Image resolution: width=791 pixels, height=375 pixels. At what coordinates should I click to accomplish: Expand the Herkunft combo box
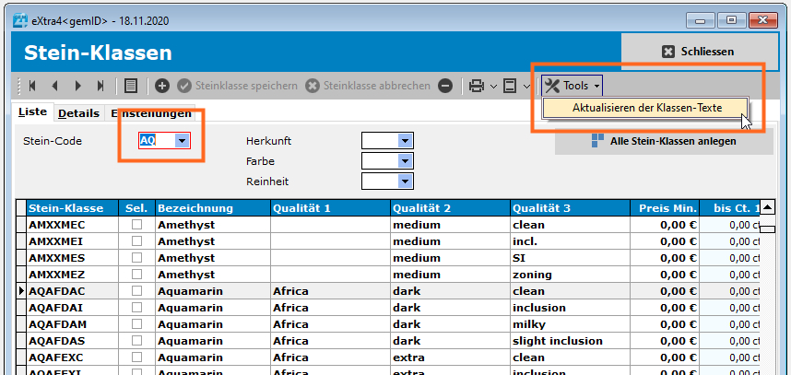click(x=404, y=140)
